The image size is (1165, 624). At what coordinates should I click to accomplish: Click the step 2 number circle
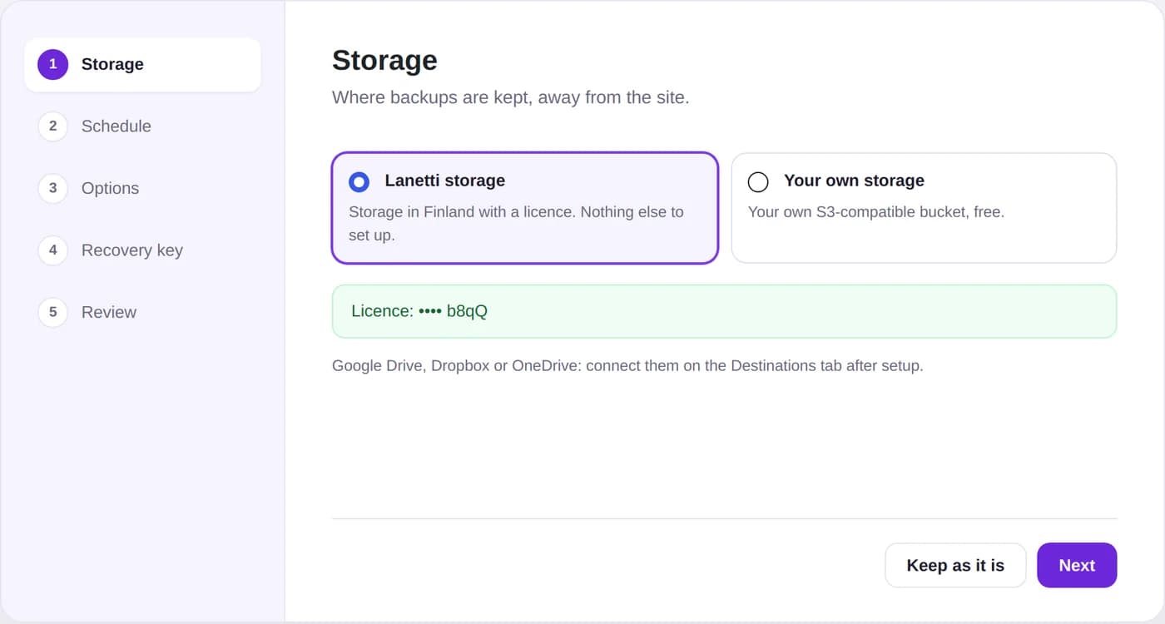tap(52, 126)
